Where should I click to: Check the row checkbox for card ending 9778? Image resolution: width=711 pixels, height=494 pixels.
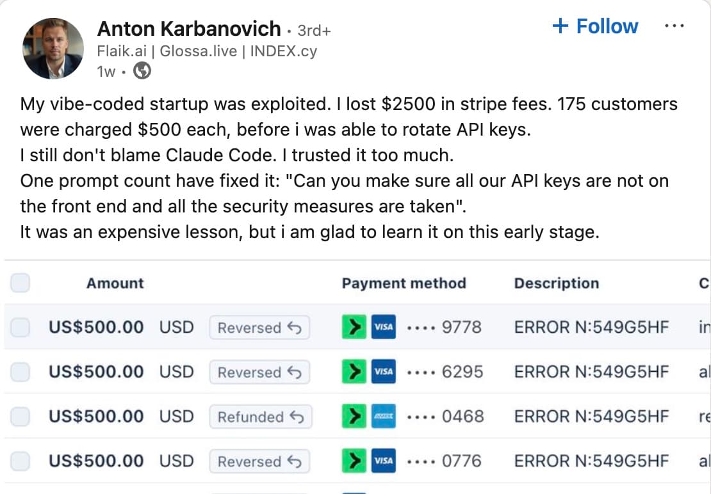tap(20, 327)
